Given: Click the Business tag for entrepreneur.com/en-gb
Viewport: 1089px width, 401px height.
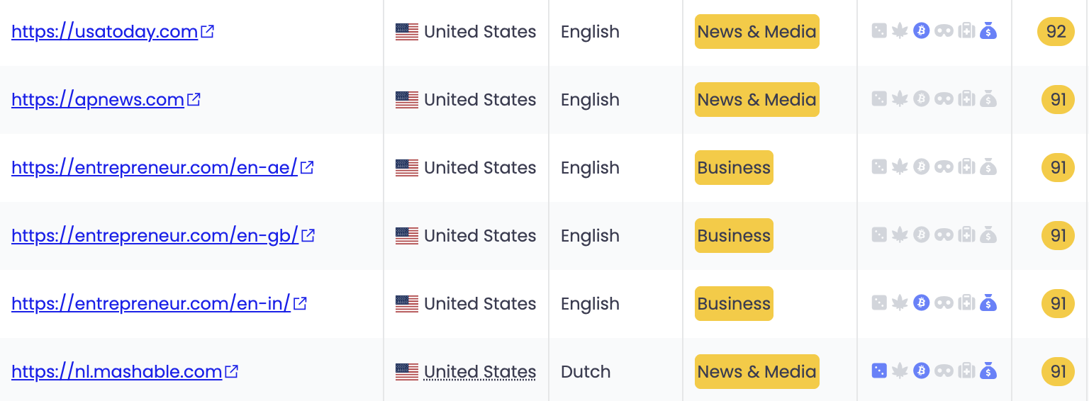Looking at the screenshot, I should (734, 236).
